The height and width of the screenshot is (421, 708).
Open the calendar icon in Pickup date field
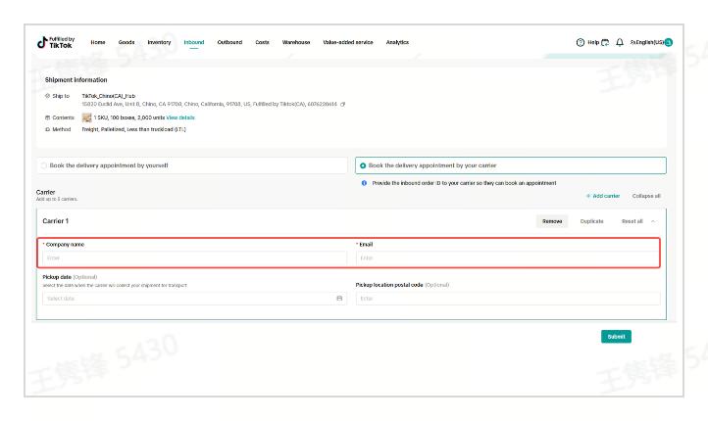pos(339,299)
